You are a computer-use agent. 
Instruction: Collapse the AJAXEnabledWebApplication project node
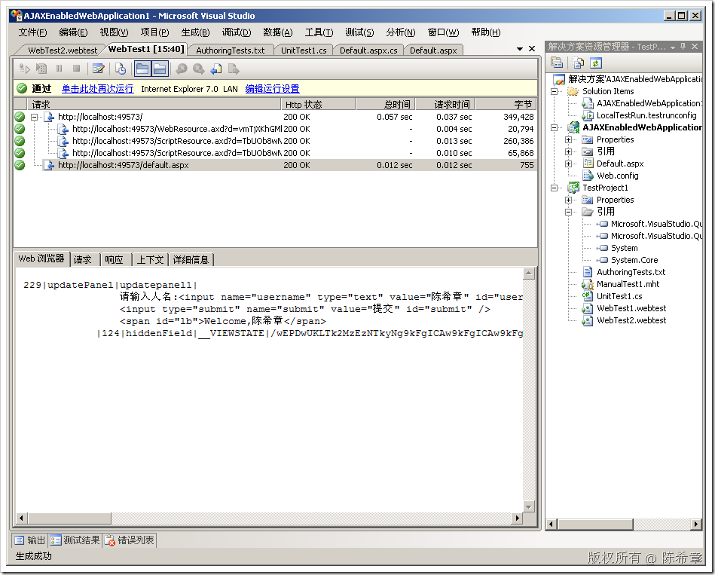click(554, 127)
